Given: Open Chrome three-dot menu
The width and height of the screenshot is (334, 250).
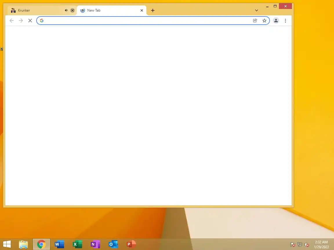Looking at the screenshot, I should tap(285, 21).
